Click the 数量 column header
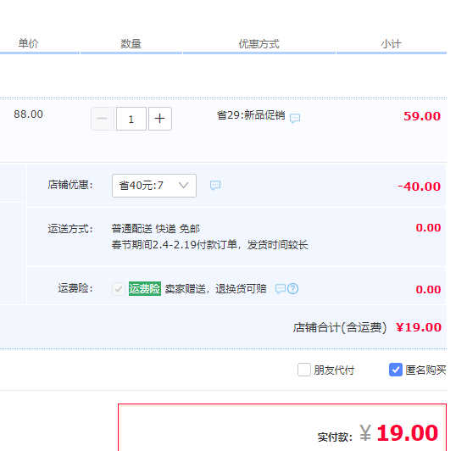This screenshot has height=451, width=456. pyautogui.click(x=131, y=43)
